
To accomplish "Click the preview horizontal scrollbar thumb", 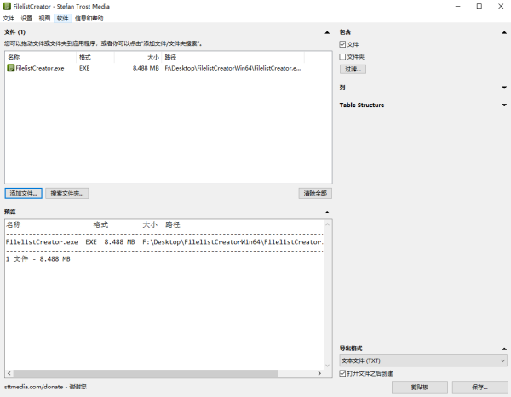I will pyautogui.click(x=146, y=373).
